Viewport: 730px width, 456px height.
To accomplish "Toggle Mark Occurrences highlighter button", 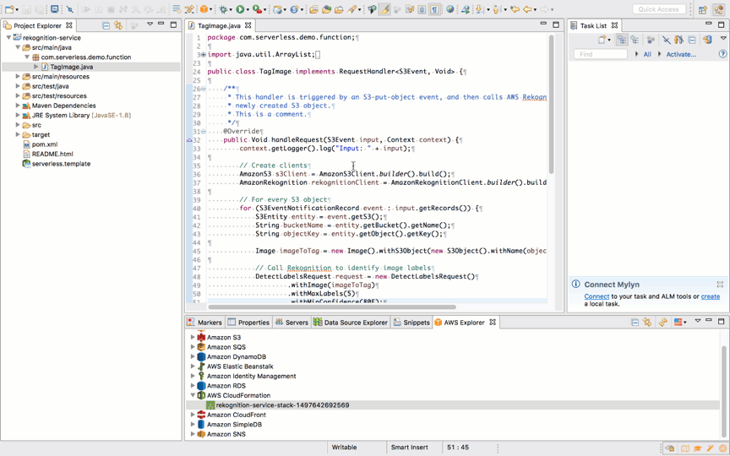I will [384, 9].
